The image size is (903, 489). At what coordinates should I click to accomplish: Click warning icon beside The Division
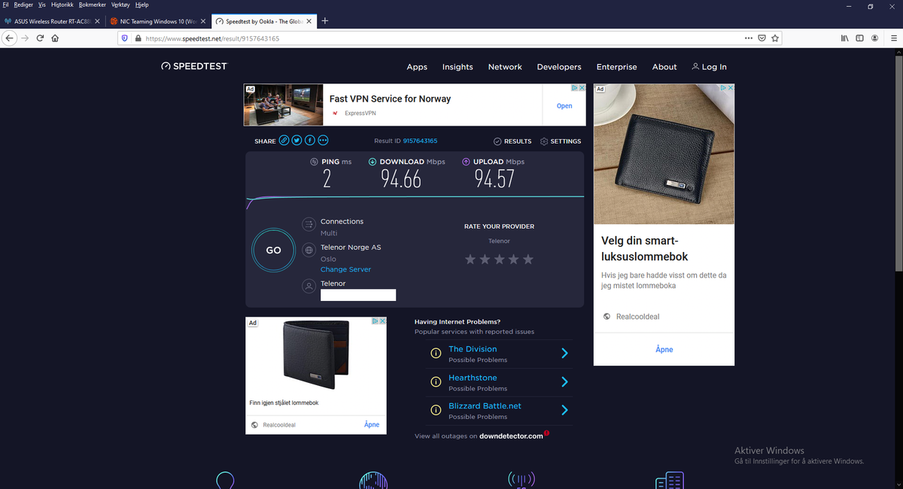coord(435,353)
